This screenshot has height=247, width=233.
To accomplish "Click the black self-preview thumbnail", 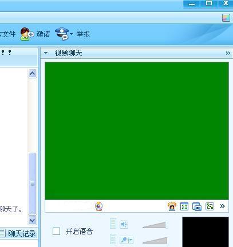I will [206, 232].
